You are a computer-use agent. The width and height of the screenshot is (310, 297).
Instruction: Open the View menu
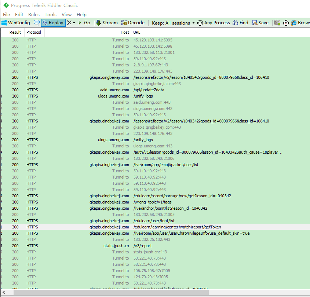(66, 14)
